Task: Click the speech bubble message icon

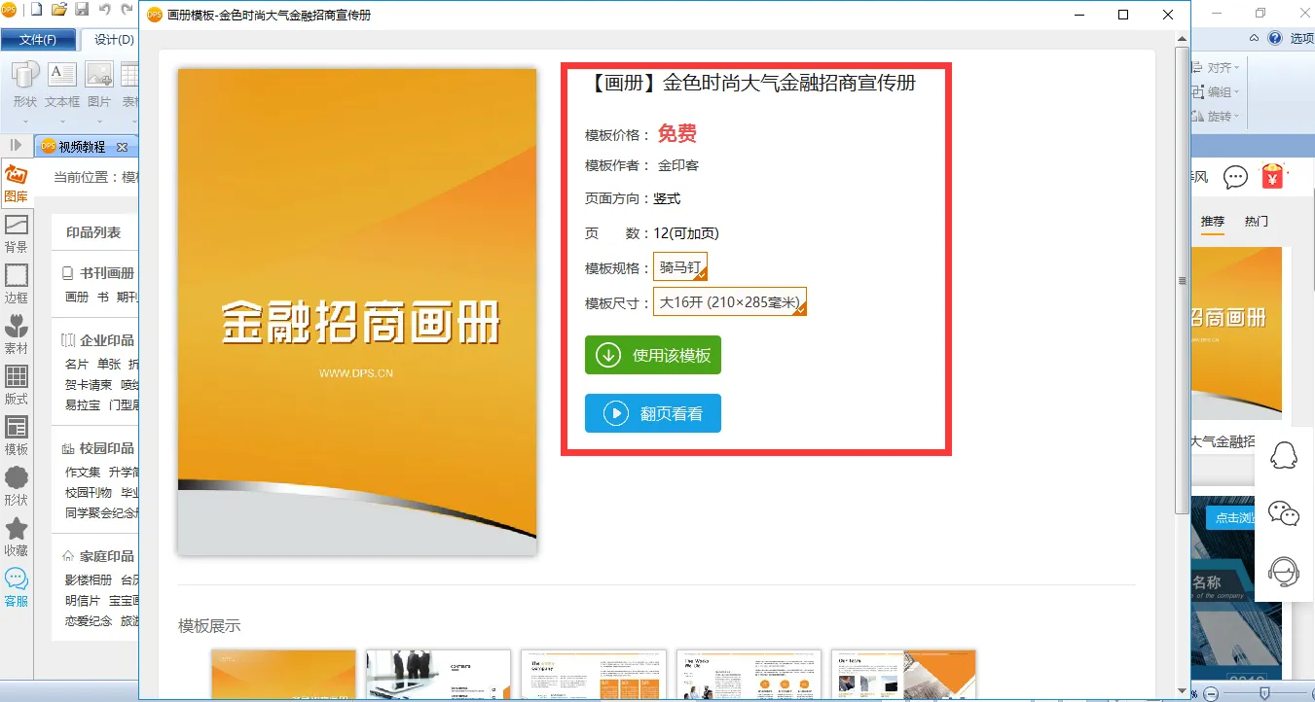Action: point(1236,177)
